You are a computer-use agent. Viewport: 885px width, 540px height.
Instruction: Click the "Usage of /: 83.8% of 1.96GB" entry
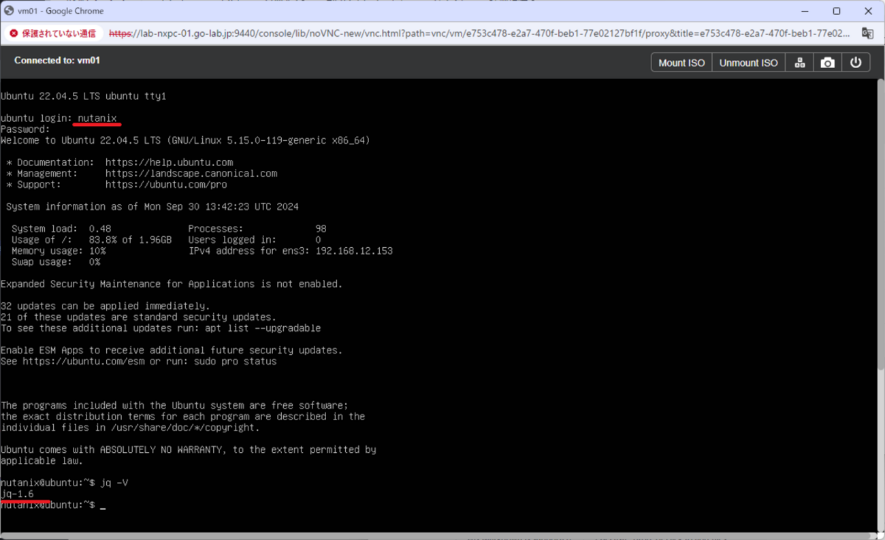(92, 240)
